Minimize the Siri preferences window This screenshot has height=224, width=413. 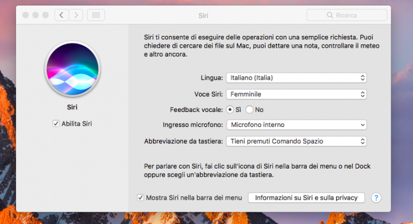point(36,15)
